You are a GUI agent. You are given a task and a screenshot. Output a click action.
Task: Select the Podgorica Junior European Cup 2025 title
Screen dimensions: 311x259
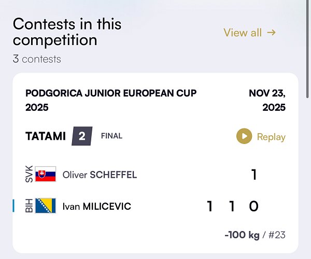pyautogui.click(x=111, y=100)
